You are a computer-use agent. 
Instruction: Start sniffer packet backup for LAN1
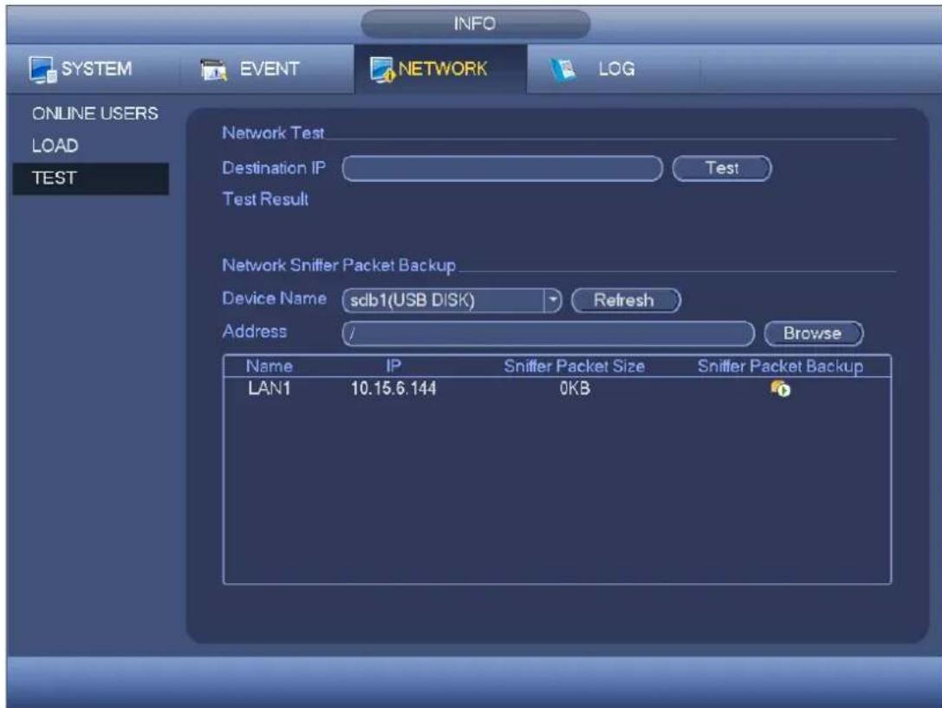781,388
